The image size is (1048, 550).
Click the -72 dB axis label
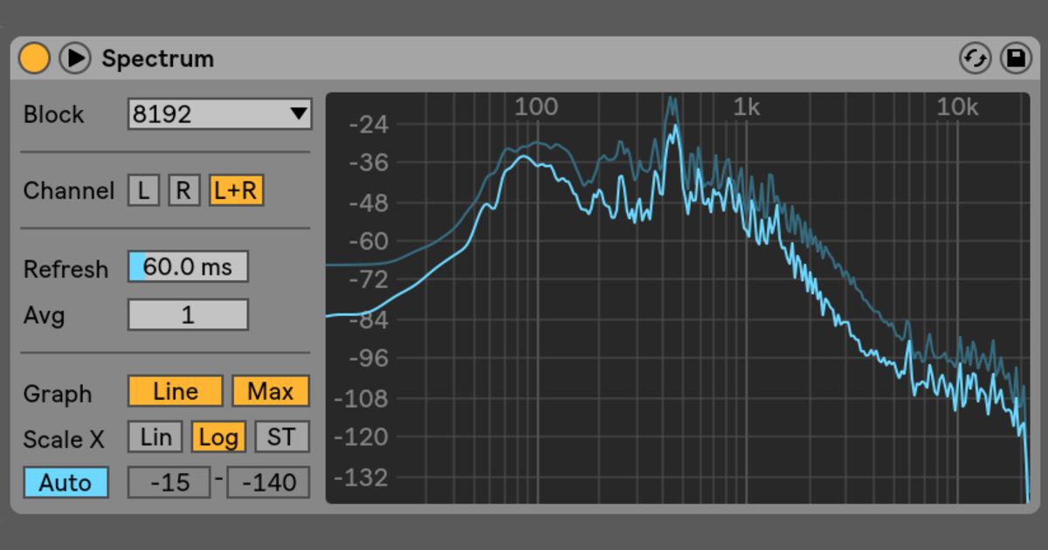coord(368,279)
